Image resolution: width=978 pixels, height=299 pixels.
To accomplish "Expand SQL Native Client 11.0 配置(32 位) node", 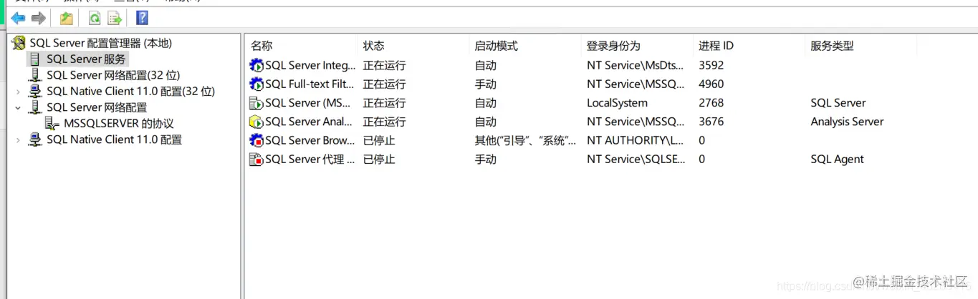I will click(x=18, y=92).
